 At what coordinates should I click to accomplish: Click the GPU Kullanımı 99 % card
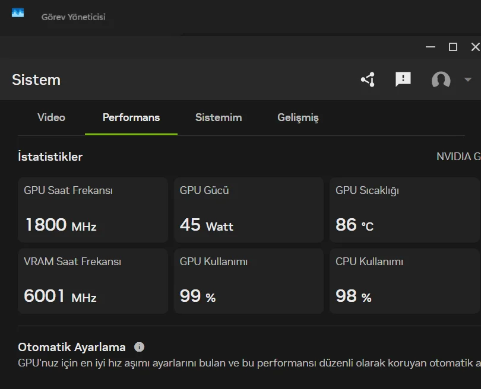click(249, 281)
